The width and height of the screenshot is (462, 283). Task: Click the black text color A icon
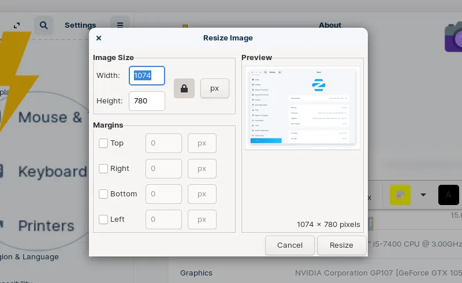449,195
